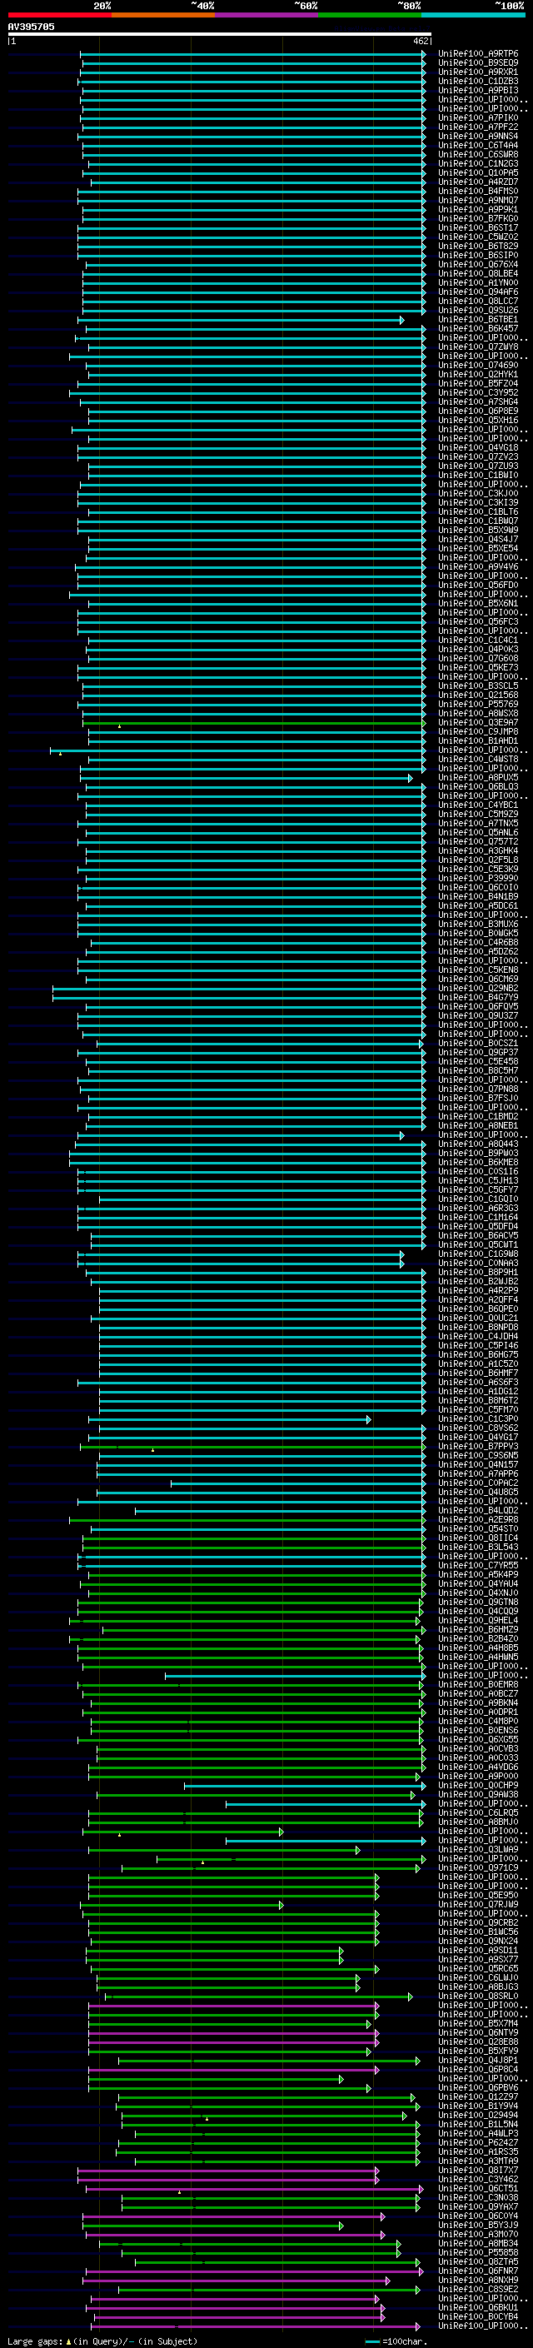The image size is (533, 2348).
Task: Click the green ~80% identity legend bar
Action: 370,15
